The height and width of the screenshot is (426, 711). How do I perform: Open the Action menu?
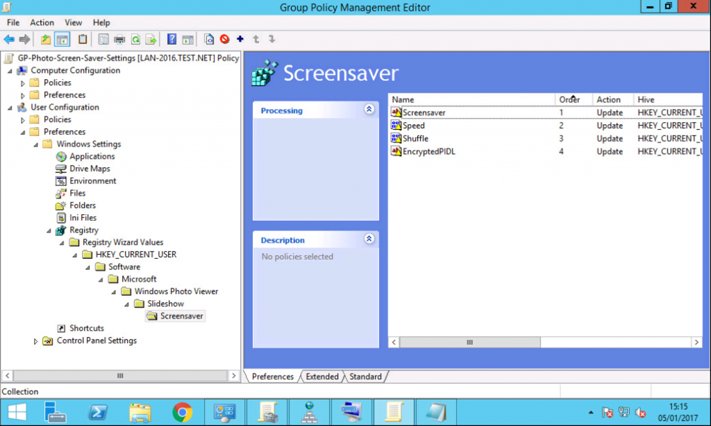click(x=42, y=22)
